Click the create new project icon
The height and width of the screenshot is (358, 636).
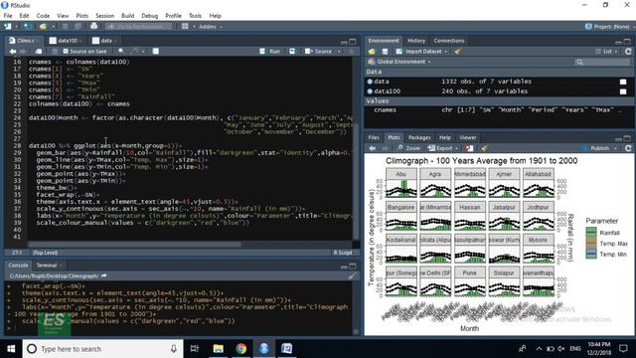tap(27, 27)
